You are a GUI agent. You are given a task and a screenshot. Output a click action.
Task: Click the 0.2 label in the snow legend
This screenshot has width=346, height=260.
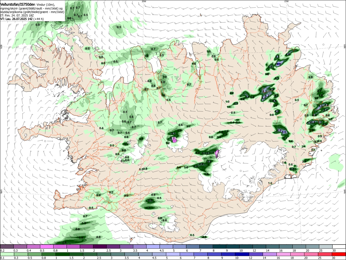[x=2, y=251]
